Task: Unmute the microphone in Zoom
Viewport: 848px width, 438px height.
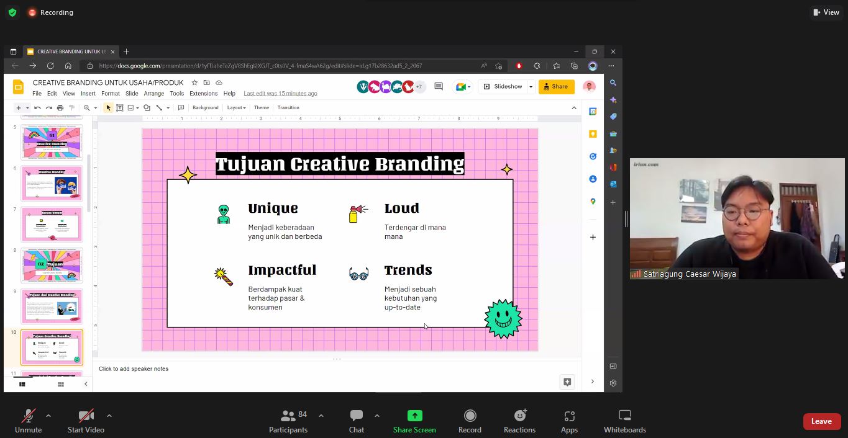Action: pos(28,421)
